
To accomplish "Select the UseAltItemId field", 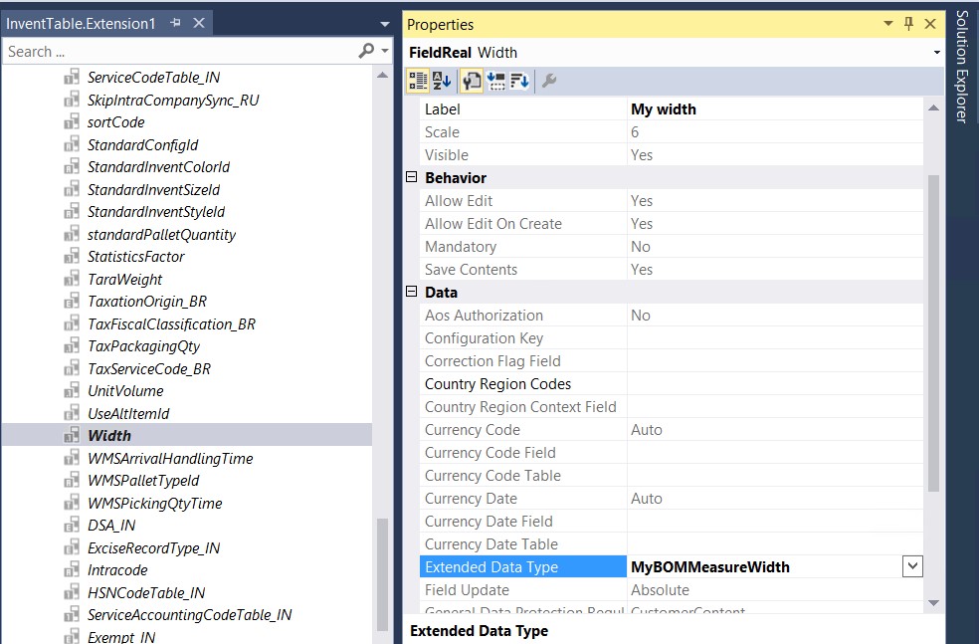I will pos(128,413).
